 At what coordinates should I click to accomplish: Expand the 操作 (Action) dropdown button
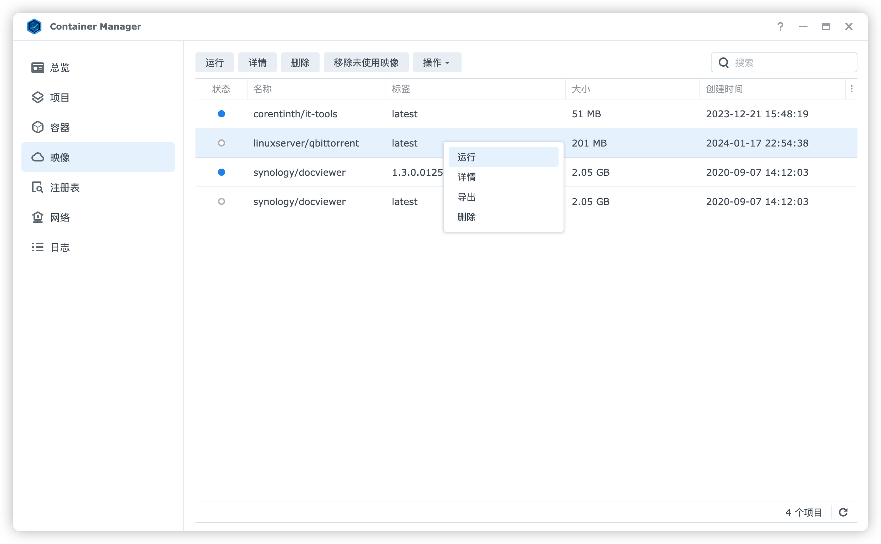coord(437,63)
